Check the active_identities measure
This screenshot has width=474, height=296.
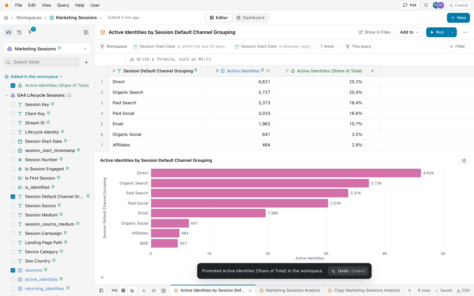coord(13,279)
